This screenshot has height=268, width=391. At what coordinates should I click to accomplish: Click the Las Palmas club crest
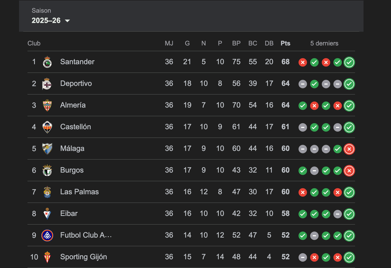point(47,192)
